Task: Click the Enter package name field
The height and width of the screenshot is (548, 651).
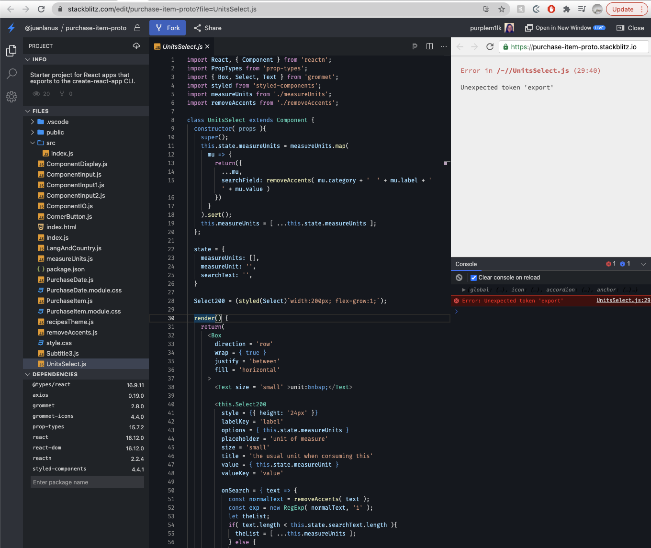Action: point(87,482)
